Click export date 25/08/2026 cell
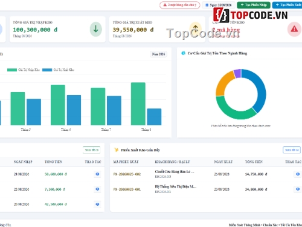302x227 pixels. pyautogui.click(x=222, y=174)
